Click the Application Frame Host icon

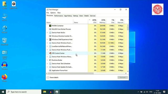tap(50, 70)
